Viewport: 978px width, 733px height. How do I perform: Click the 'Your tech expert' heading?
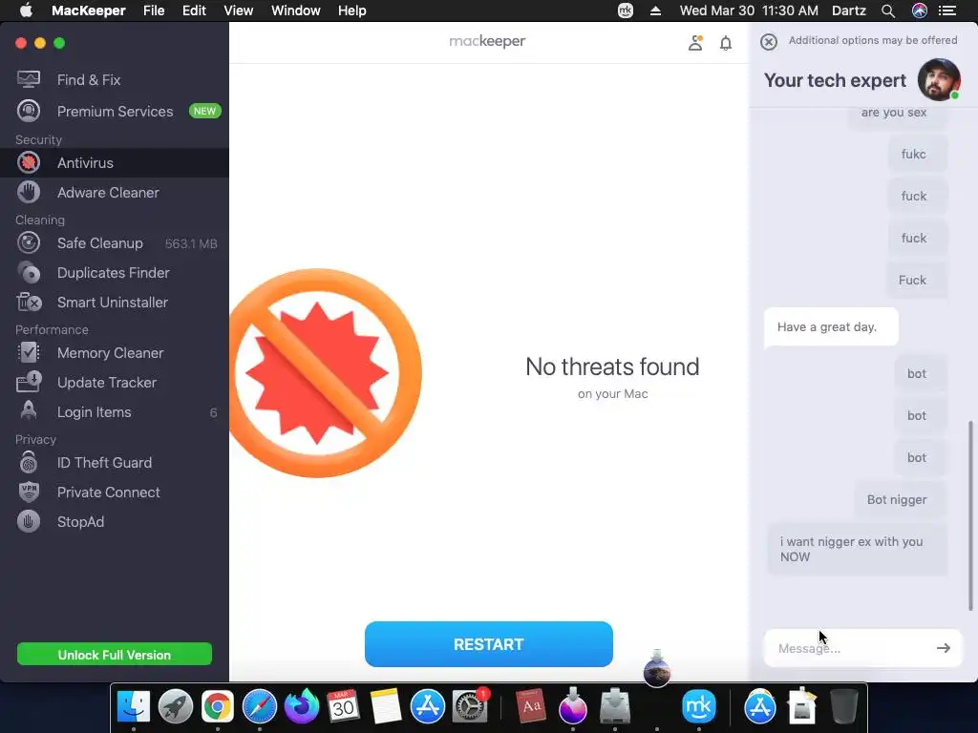click(835, 80)
